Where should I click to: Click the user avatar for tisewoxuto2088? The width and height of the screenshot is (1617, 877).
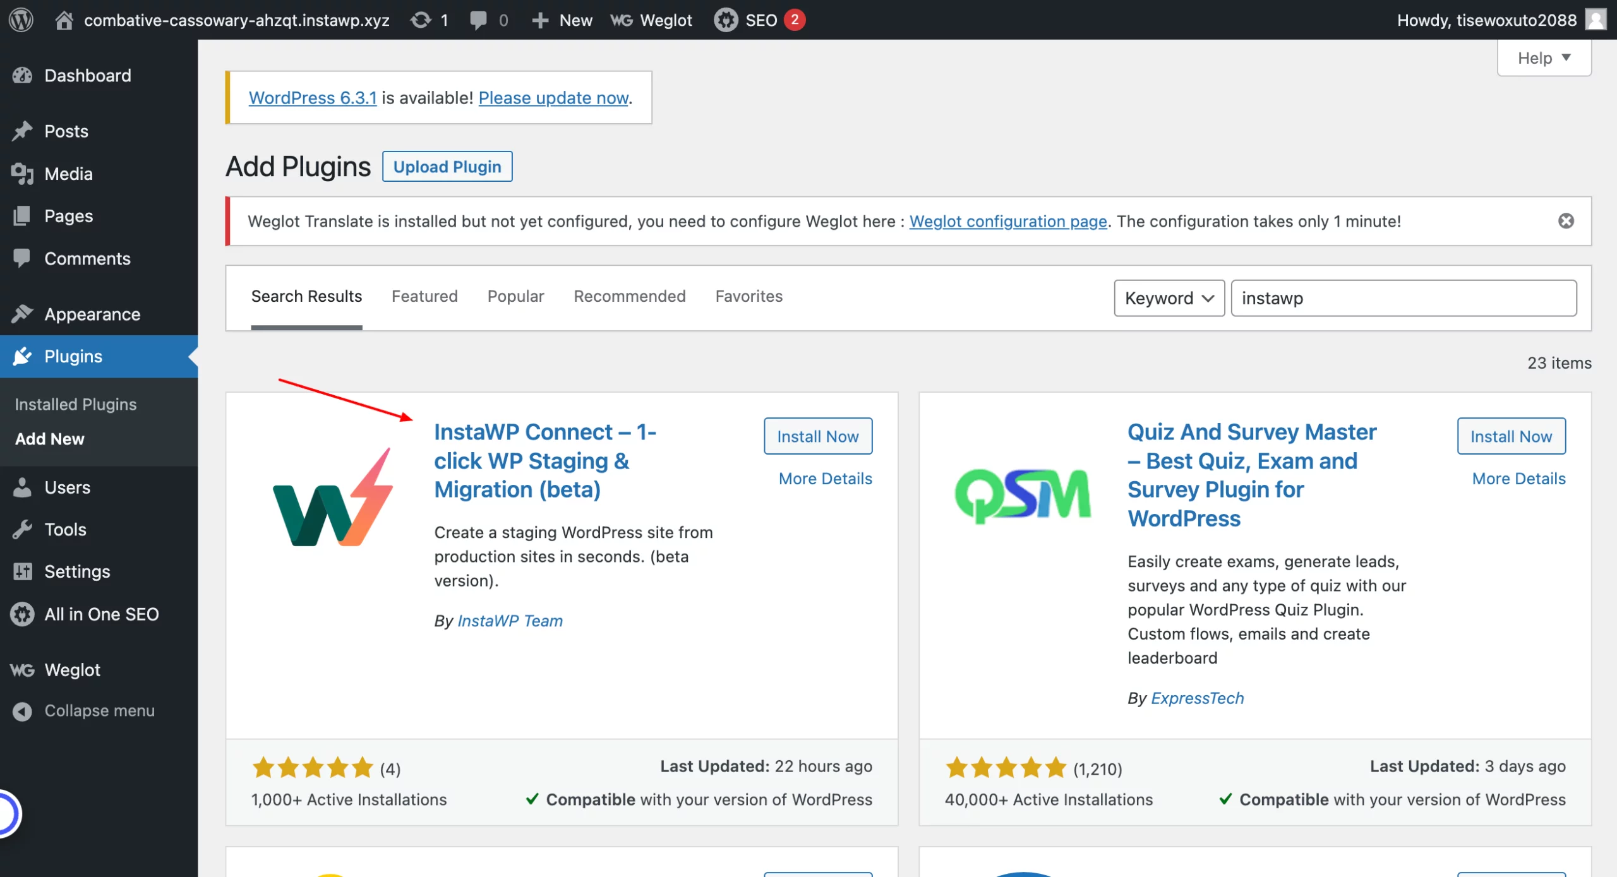(1597, 20)
